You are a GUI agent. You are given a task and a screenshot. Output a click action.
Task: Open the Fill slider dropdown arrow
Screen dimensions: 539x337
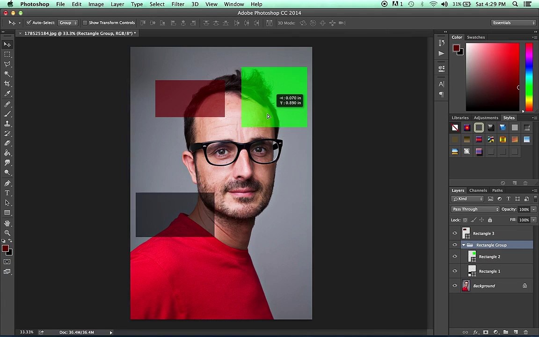point(533,220)
